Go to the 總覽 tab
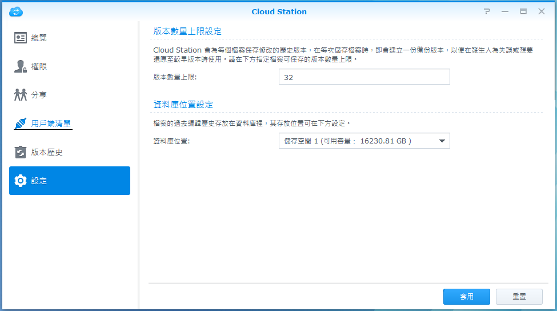The width and height of the screenshot is (557, 311). pyautogui.click(x=39, y=38)
